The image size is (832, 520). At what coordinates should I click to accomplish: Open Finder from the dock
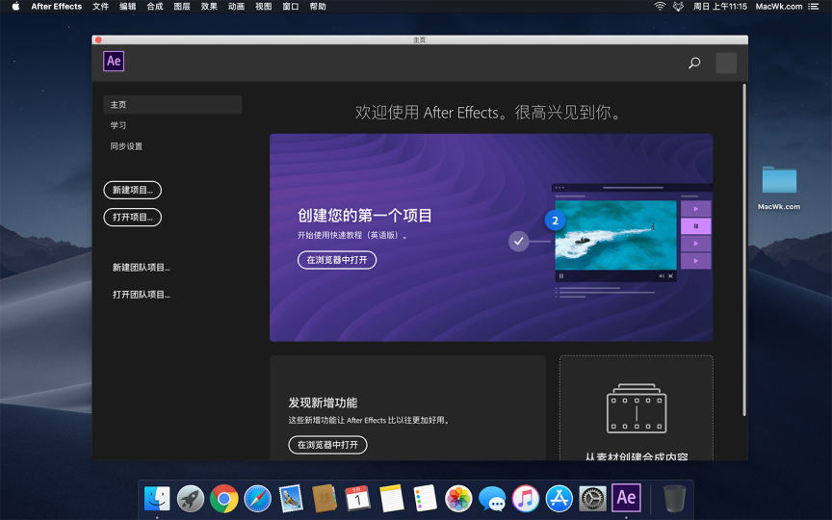[157, 498]
